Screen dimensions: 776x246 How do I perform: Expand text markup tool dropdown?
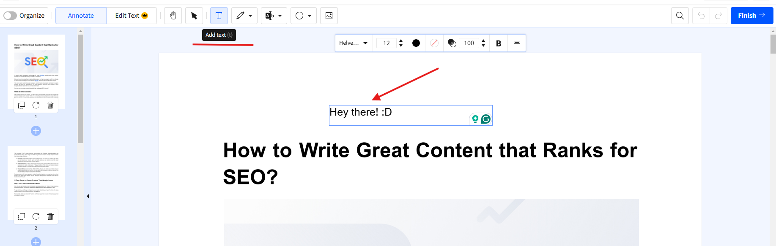(x=280, y=16)
